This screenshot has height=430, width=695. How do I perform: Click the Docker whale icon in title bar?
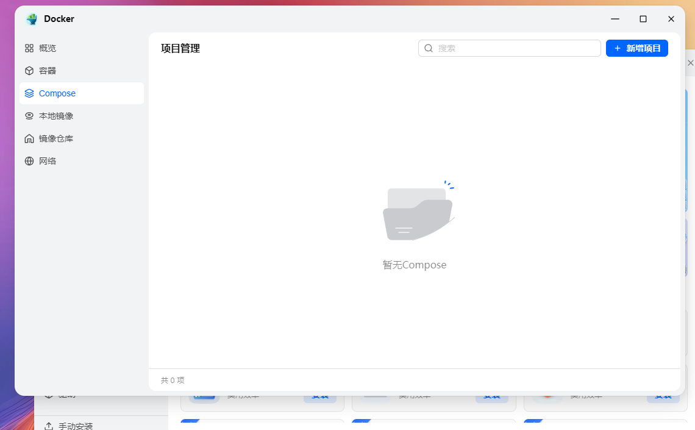(x=31, y=19)
